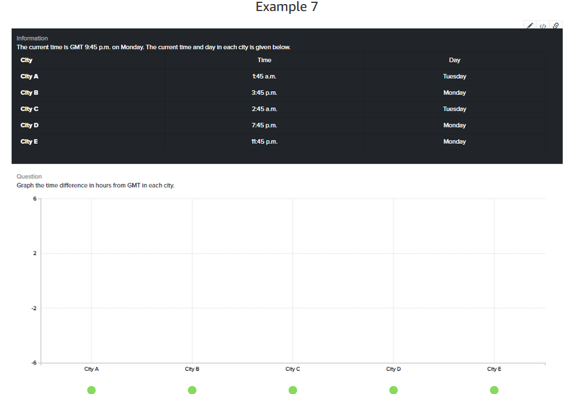Viewport: 572px width, 394px height.
Task: Click the '7:45 p.m.' time cell
Action: 264,125
